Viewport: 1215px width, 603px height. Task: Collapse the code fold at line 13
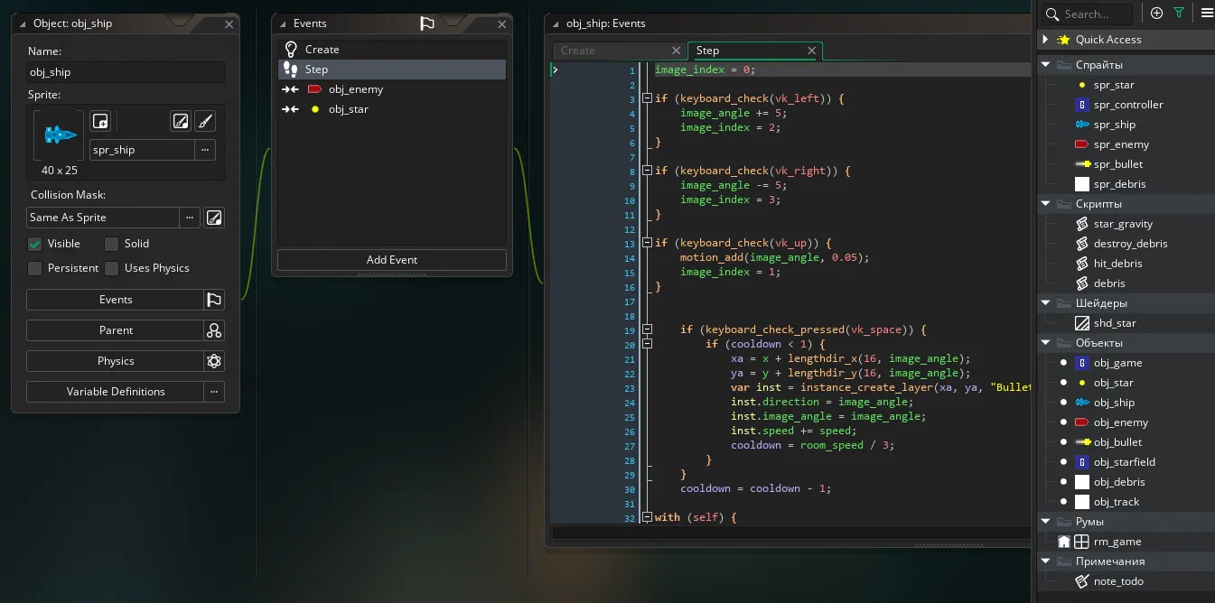pos(647,243)
